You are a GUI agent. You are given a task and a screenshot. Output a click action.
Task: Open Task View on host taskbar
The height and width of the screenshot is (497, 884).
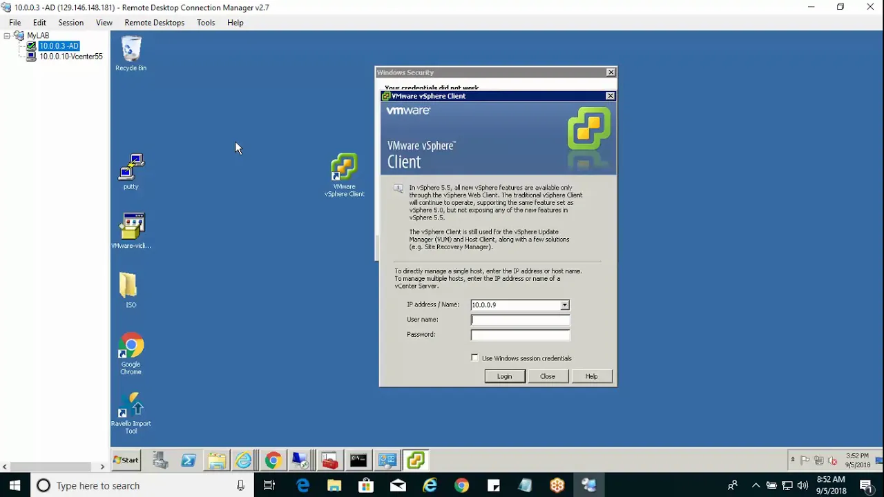click(270, 485)
